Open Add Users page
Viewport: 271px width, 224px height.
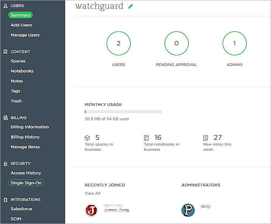point(22,25)
